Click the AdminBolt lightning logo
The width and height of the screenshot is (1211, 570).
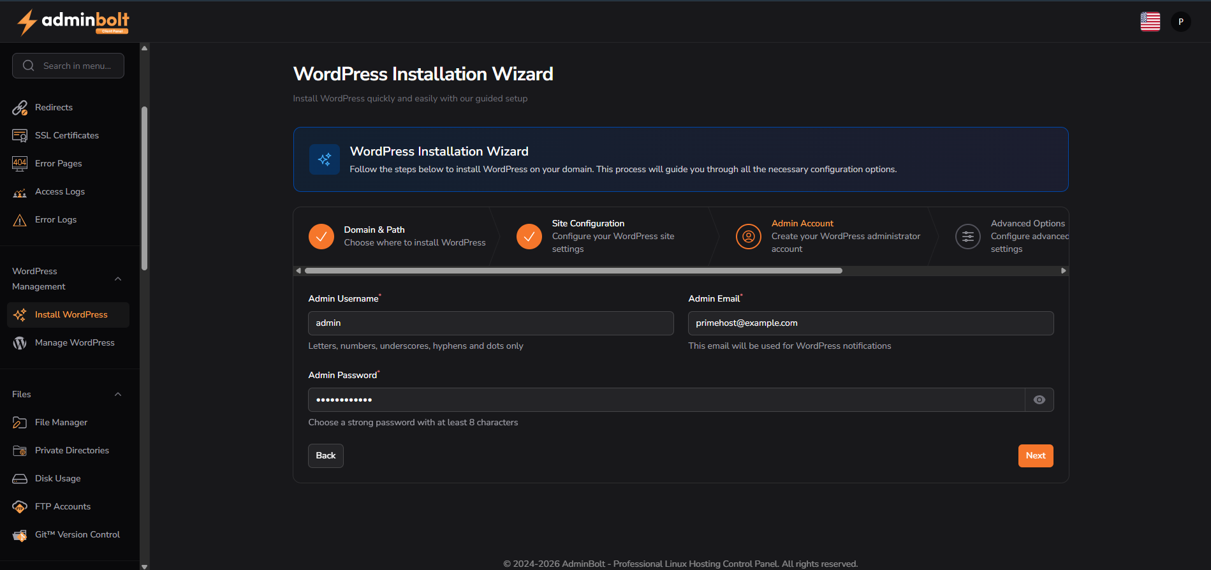(x=27, y=22)
